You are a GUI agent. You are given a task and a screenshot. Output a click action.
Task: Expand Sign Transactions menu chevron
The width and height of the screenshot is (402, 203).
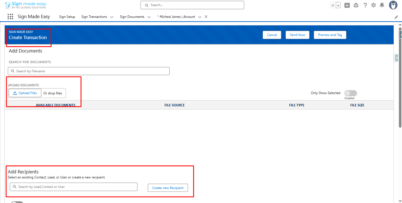pyautogui.click(x=112, y=17)
